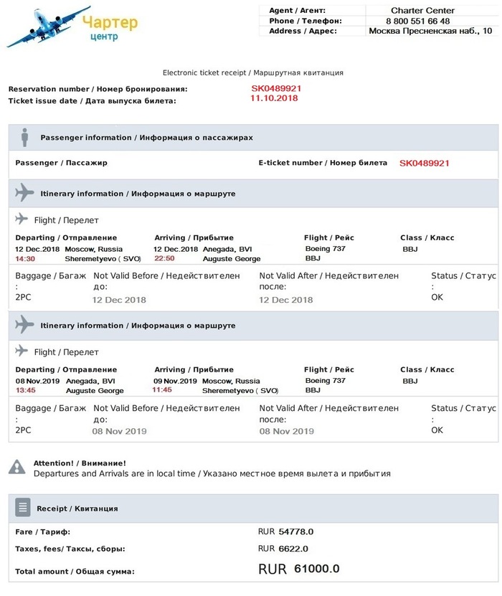Click the taxes and fees value 6622.0
502x596 pixels.
click(x=293, y=549)
